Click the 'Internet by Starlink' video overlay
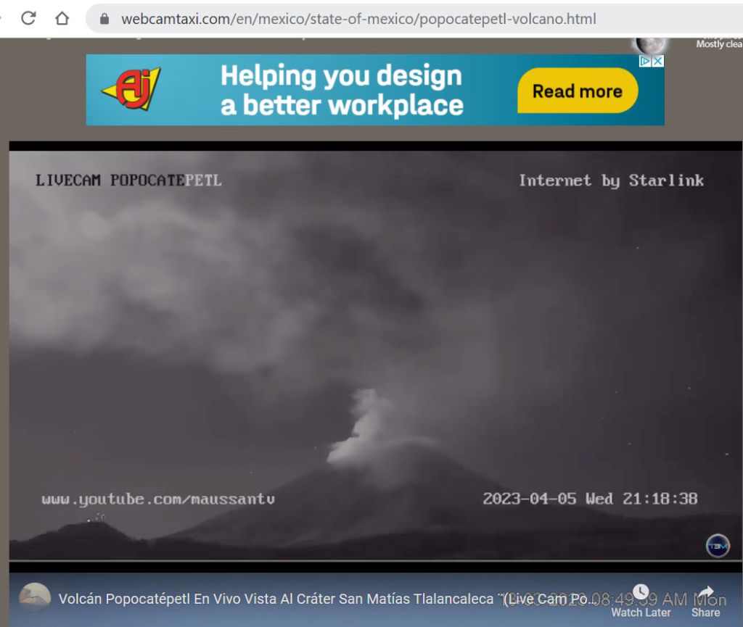743x627 pixels. pos(611,180)
